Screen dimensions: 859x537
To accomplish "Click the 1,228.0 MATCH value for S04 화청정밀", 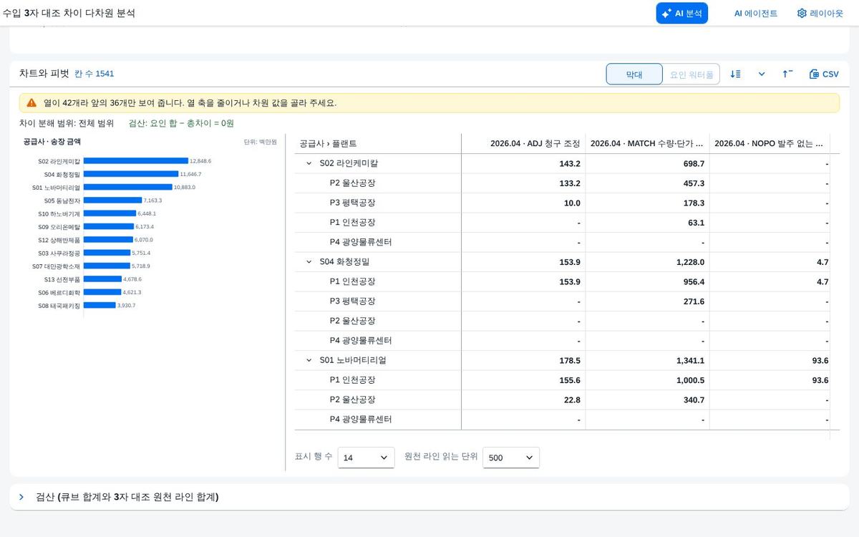I will click(x=691, y=262).
